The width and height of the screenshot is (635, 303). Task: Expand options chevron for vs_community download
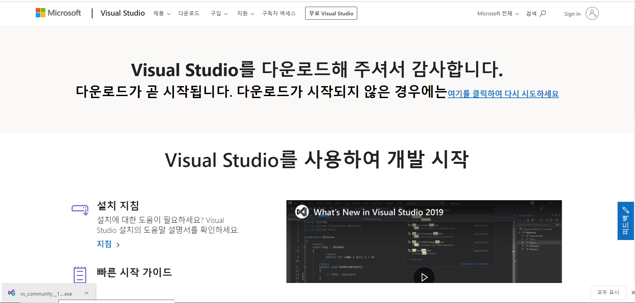(x=86, y=293)
